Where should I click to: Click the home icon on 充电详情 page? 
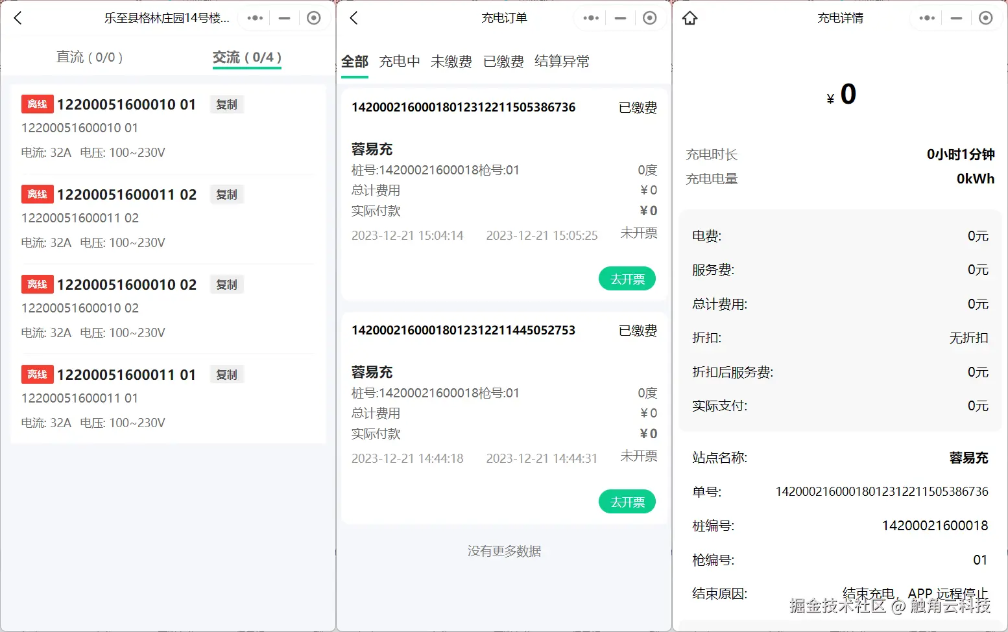[690, 18]
